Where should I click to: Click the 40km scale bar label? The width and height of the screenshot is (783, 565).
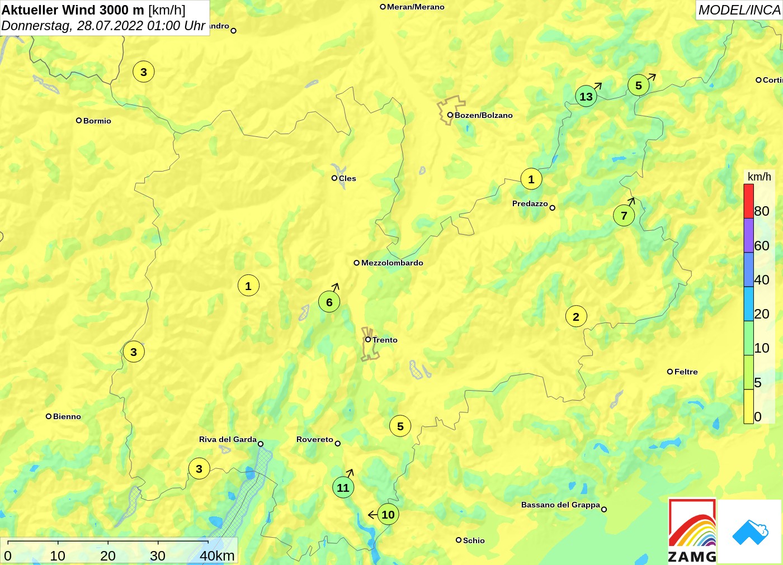point(218,555)
